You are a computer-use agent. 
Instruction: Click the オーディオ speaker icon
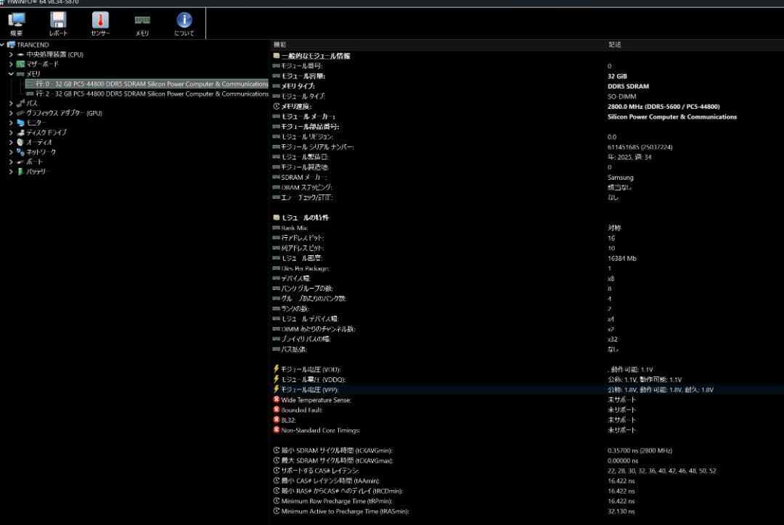pos(20,142)
